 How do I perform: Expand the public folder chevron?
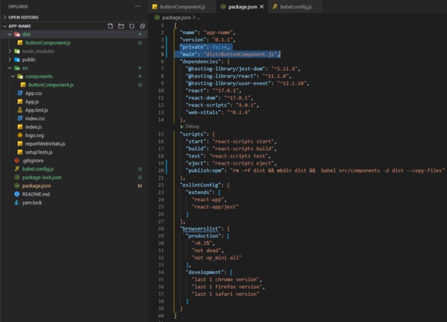point(10,59)
